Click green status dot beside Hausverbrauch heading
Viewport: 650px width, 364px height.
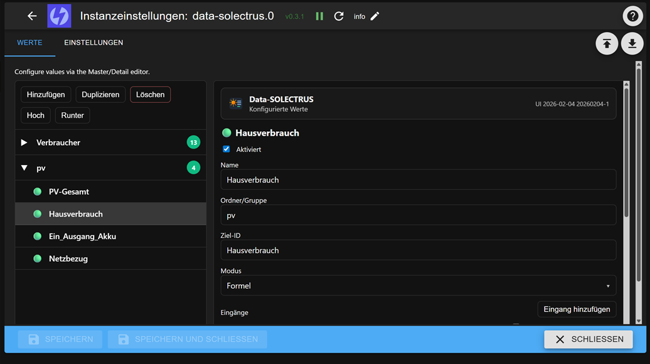(x=226, y=132)
